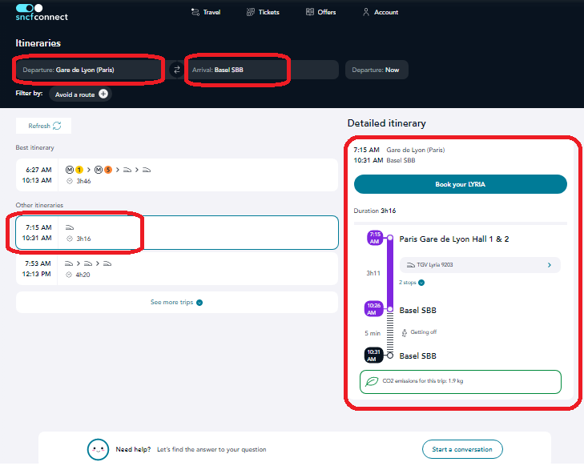Add an Avoid a route filter
The height and width of the screenshot is (474, 584).
tap(80, 94)
